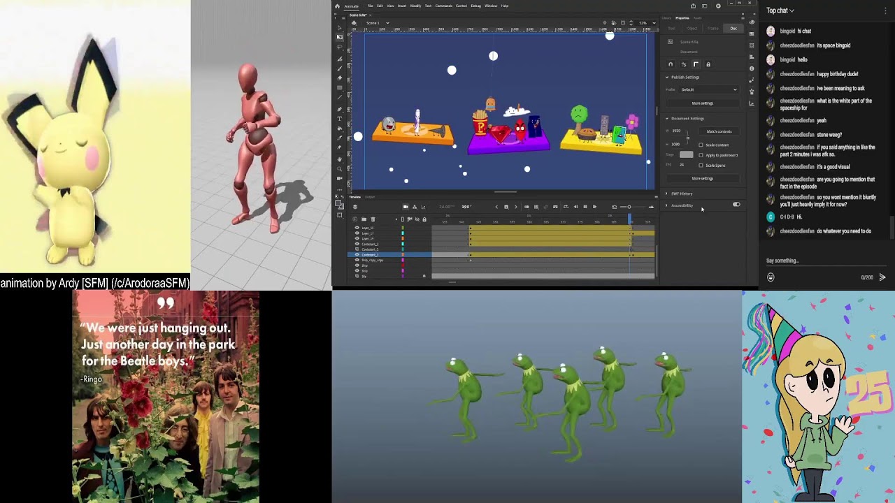Viewport: 895px width, 503px height.
Task: Click the clip content outside stage icon
Action: point(623,23)
